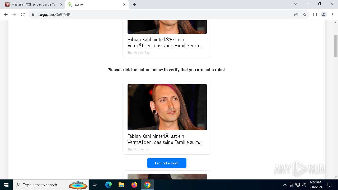Open the middle 'Fabian Kahl hinterlässt' headline
The width and height of the screenshot is (338, 190).
coord(165,139)
